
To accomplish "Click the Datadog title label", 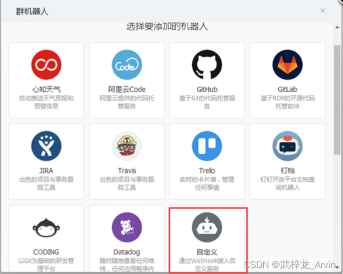I will pyautogui.click(x=127, y=252).
